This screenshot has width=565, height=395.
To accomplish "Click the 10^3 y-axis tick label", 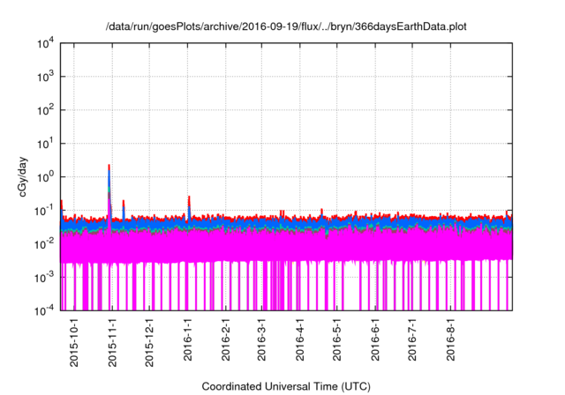I will pos(46,77).
